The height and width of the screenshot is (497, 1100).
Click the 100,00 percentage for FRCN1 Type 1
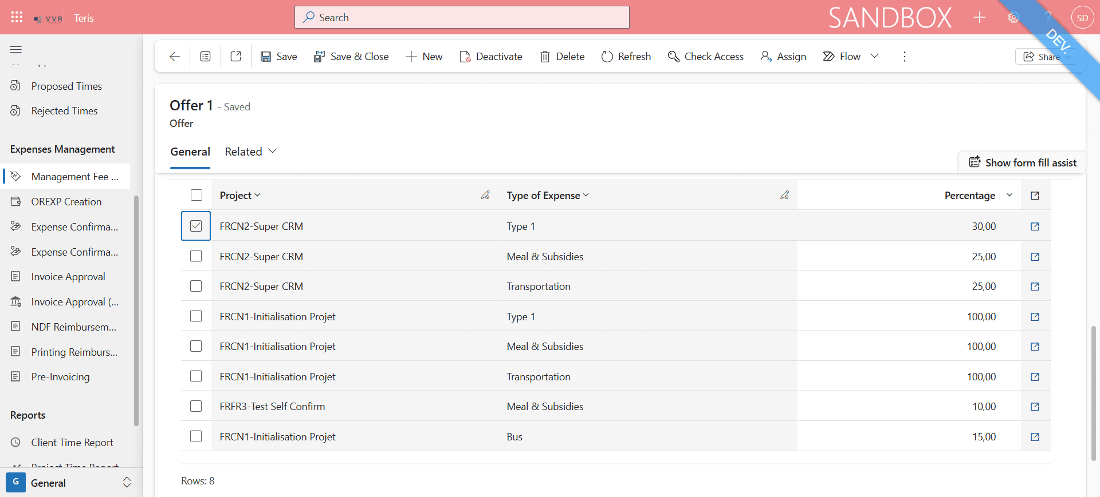(981, 317)
